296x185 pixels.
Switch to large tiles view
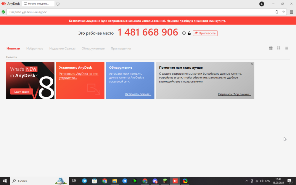pos(271,48)
